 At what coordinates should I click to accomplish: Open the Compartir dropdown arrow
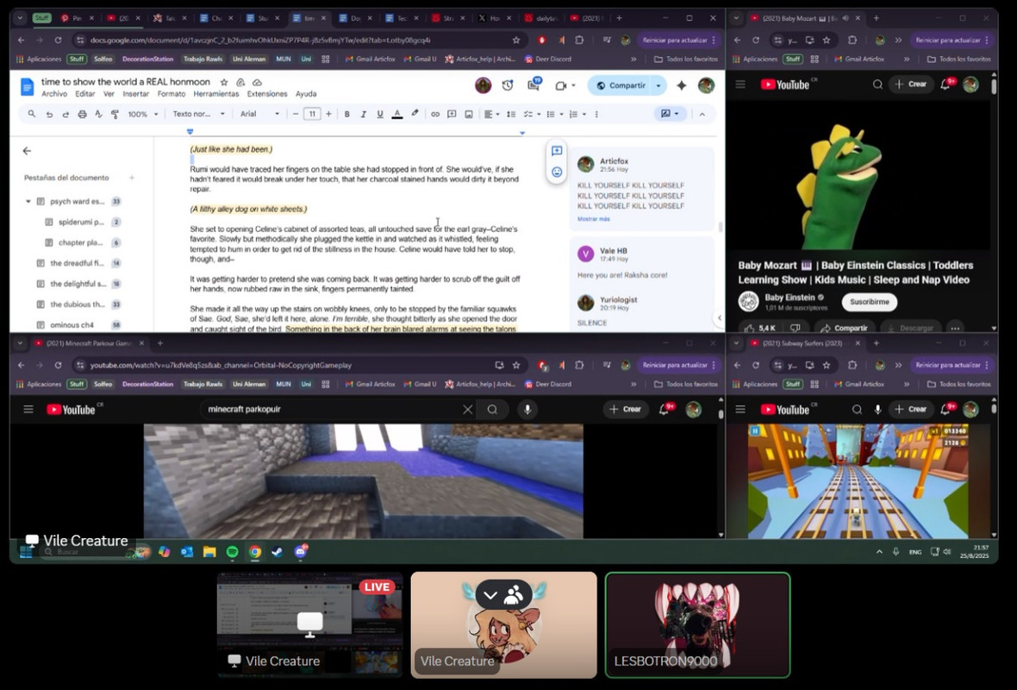pyautogui.click(x=658, y=85)
